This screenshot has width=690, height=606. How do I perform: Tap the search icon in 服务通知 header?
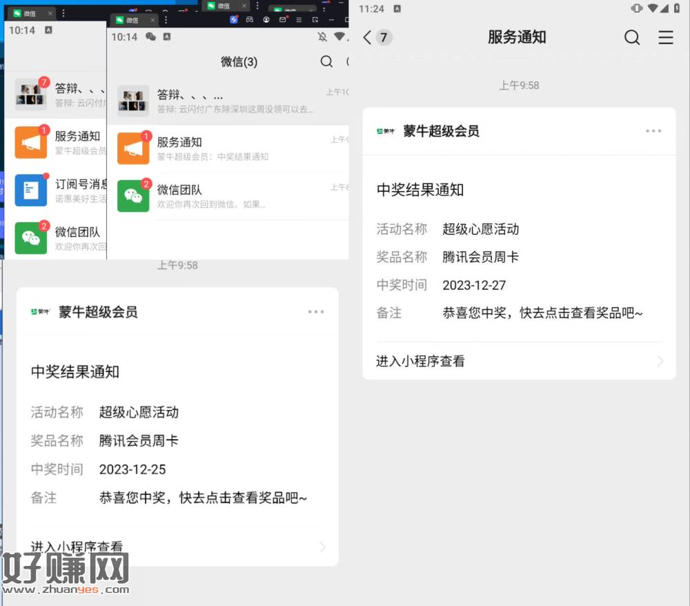[x=631, y=37]
